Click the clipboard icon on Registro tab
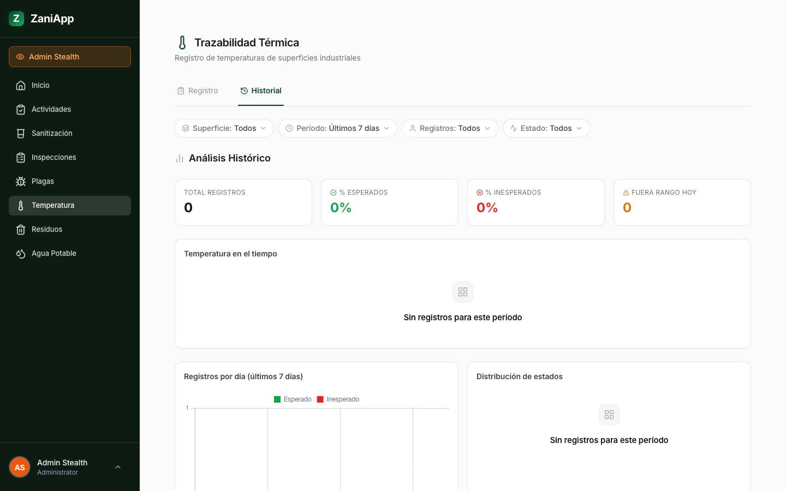Image resolution: width=786 pixels, height=491 pixels. point(181,91)
